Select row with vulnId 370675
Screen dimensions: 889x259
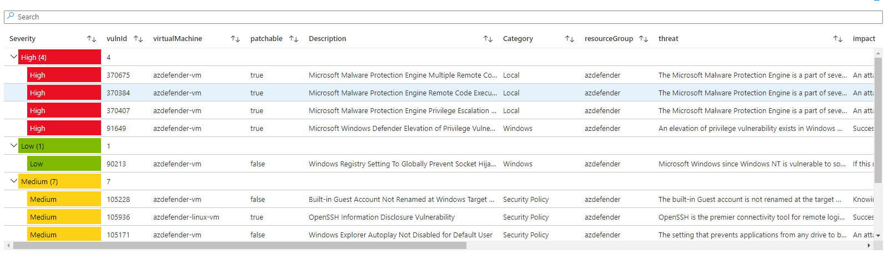[118, 75]
